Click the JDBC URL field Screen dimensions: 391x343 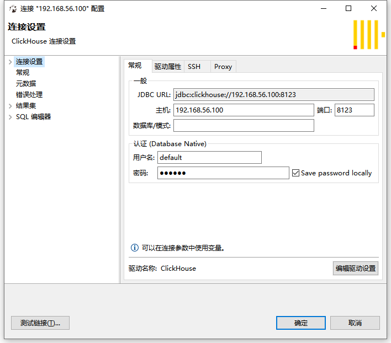(x=274, y=95)
